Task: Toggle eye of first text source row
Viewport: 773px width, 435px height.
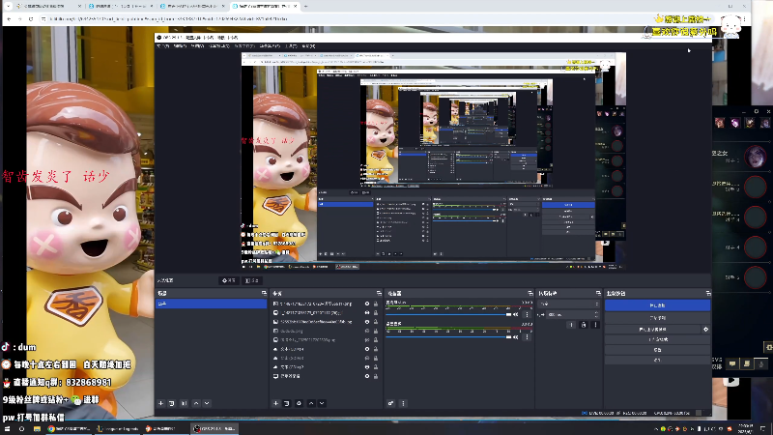Action: 367,349
